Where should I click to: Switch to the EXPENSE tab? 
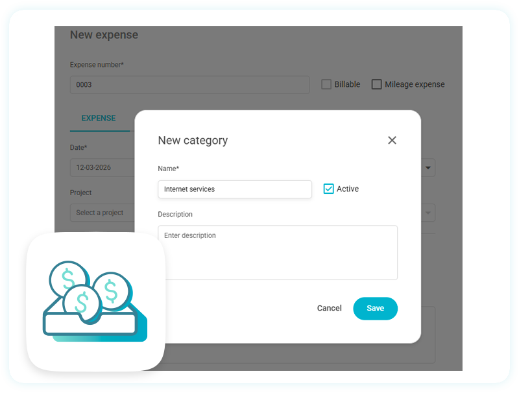(x=99, y=119)
